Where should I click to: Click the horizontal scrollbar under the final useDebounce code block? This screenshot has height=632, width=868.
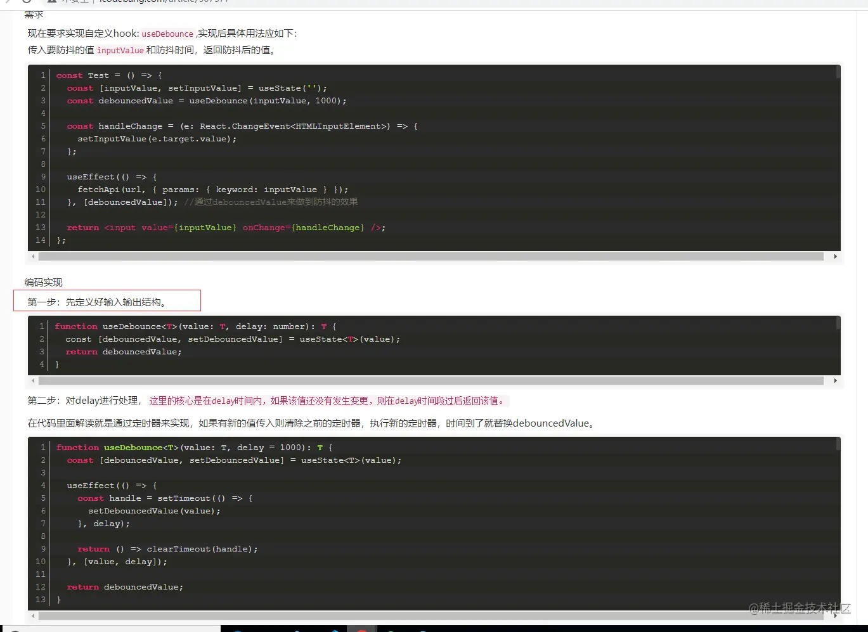pyautogui.click(x=431, y=616)
